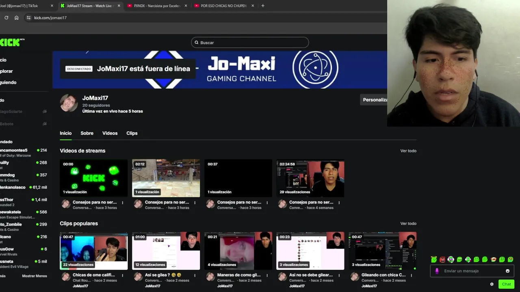Play the 02:24:58 stream video thumbnail
Screen dimensions: 520x292
point(310,178)
